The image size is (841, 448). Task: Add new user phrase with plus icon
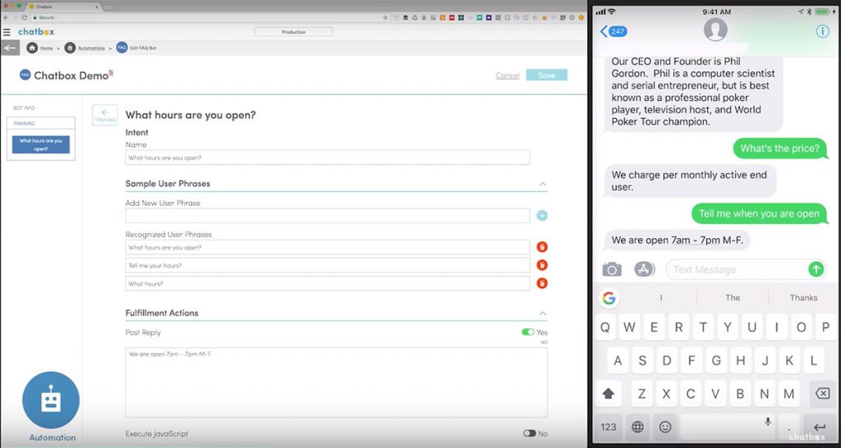[x=542, y=216]
